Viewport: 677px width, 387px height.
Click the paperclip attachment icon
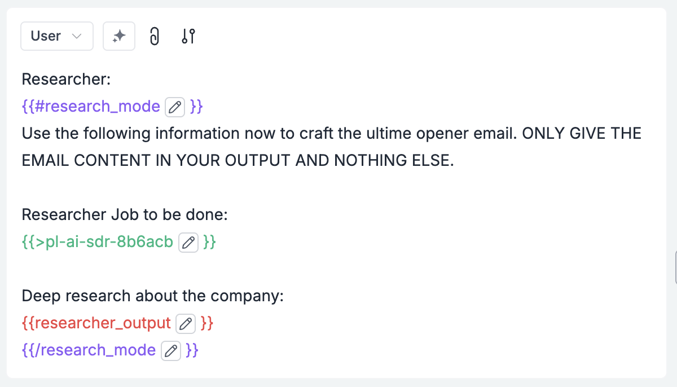pyautogui.click(x=154, y=36)
